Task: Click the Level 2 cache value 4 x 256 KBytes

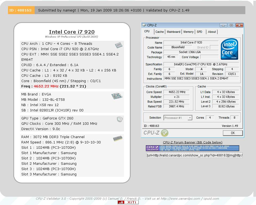Action: 226,102
